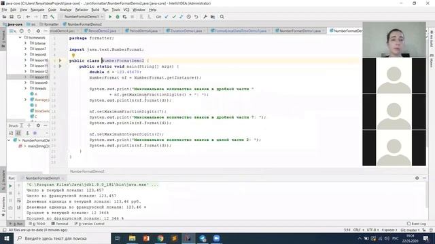Click the Event Log button in the status bar
The image size is (435, 244).
click(417, 224)
